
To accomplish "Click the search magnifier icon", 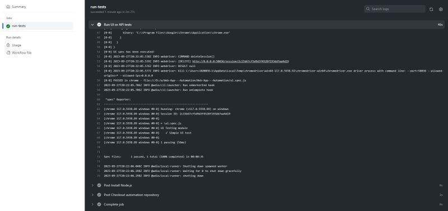I will tap(368, 9).
